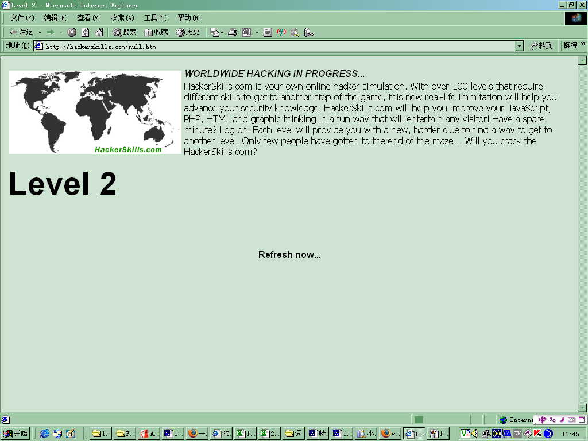Click the Internet Explorer quick launch icon
Image resolution: width=588 pixels, height=441 pixels.
coord(44,434)
